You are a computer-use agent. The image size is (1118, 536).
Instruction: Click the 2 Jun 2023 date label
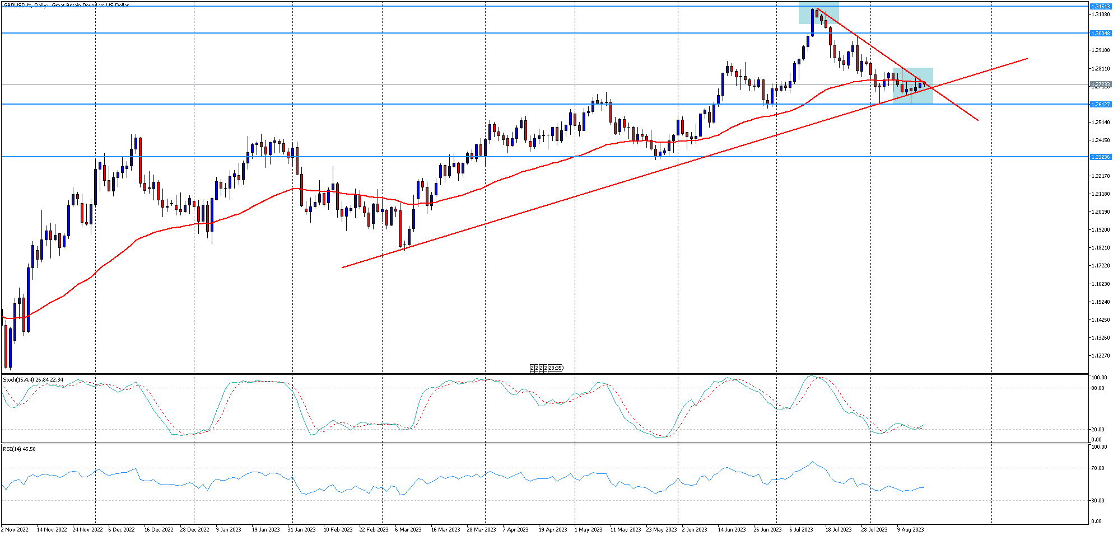(x=695, y=530)
